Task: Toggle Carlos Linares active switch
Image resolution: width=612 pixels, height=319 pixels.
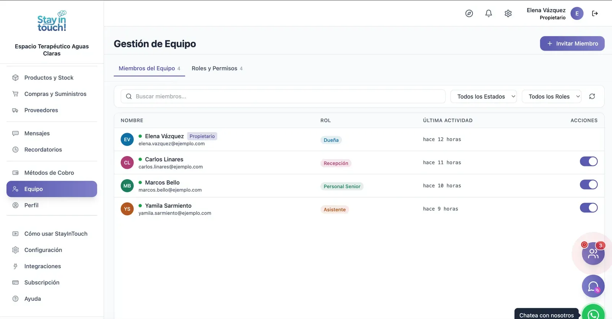Action: click(589, 161)
